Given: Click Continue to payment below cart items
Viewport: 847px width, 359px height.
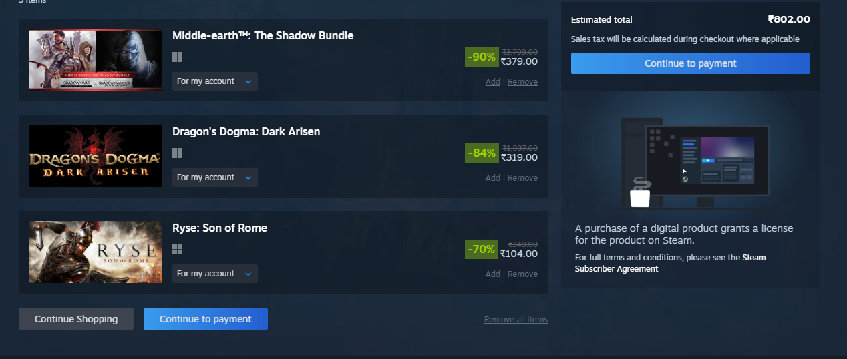Looking at the screenshot, I should 205,319.
